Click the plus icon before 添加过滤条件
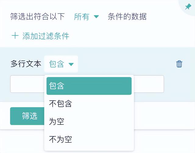This screenshot has width=195, height=153. tap(15, 36)
